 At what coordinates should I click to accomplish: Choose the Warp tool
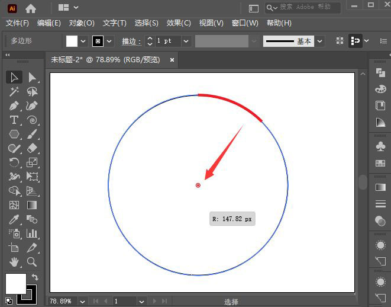coord(14,177)
